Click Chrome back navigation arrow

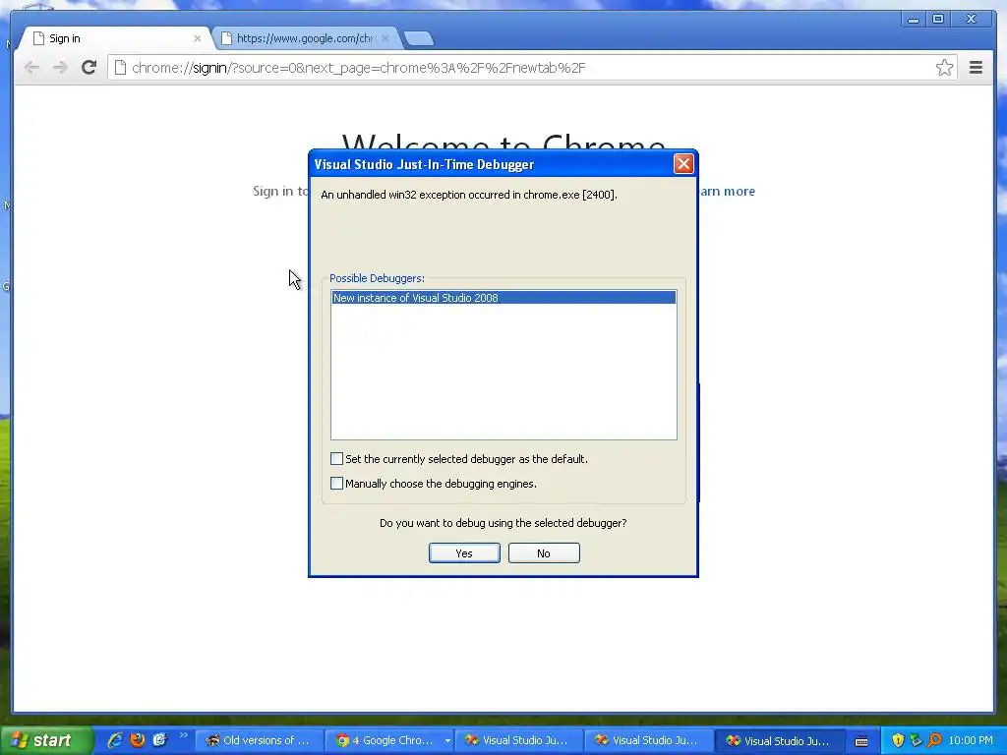coord(31,68)
